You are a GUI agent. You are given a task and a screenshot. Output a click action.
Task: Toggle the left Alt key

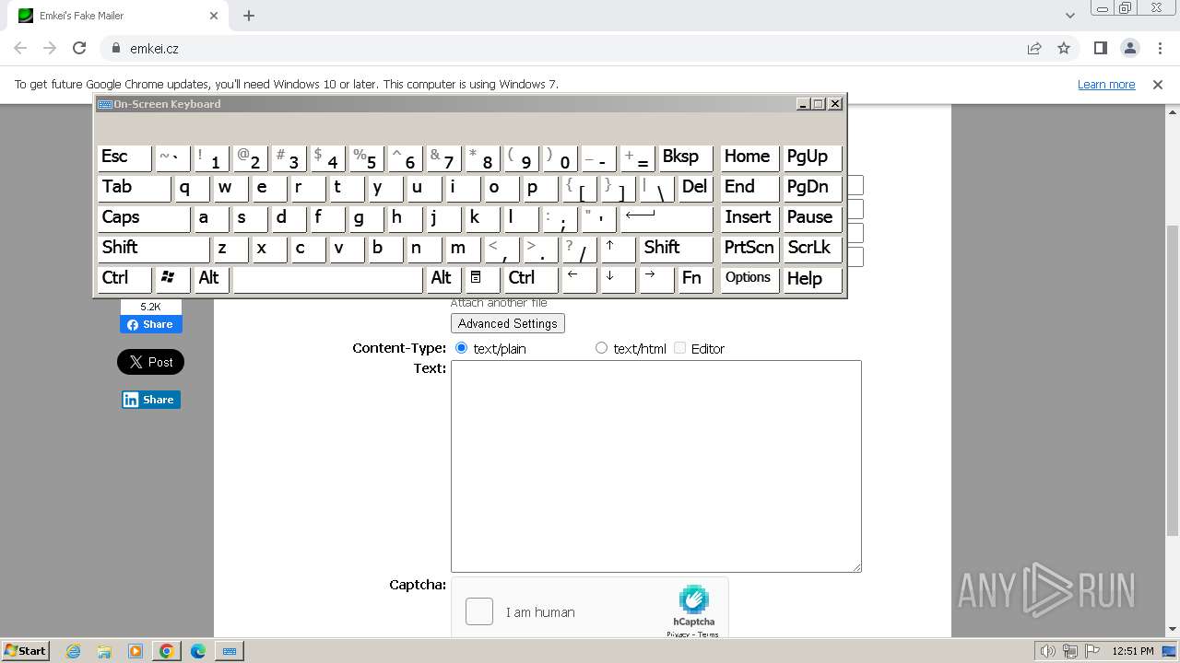pos(211,278)
